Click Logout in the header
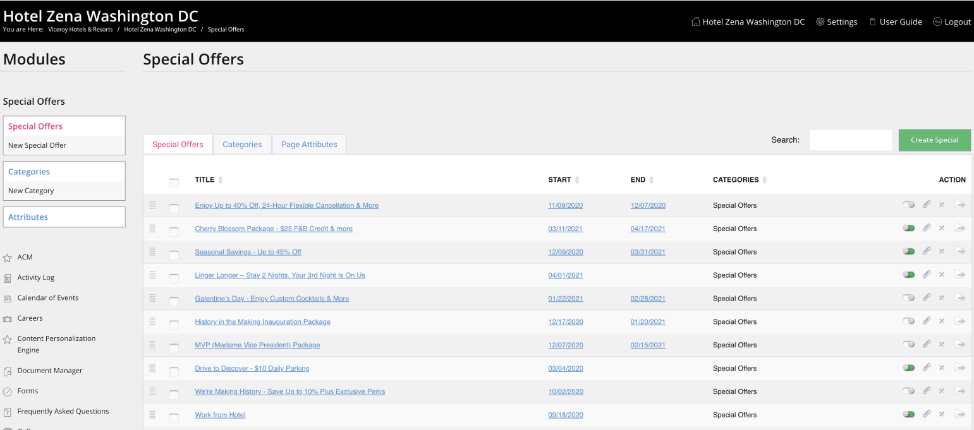The image size is (974, 430). pos(952,21)
